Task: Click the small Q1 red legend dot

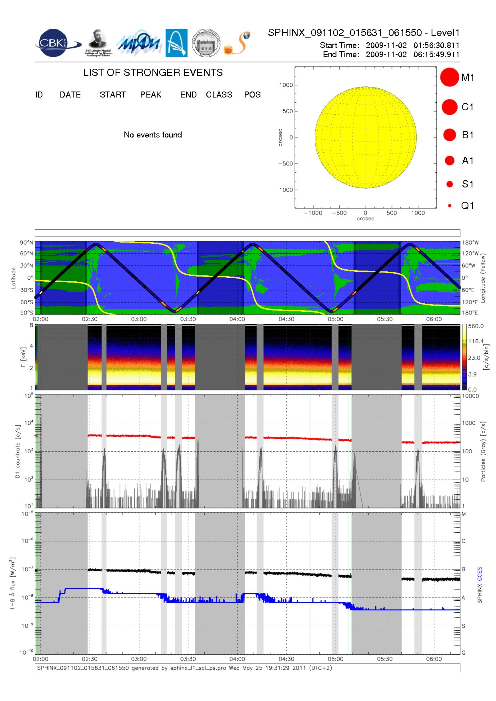Action: (450, 206)
